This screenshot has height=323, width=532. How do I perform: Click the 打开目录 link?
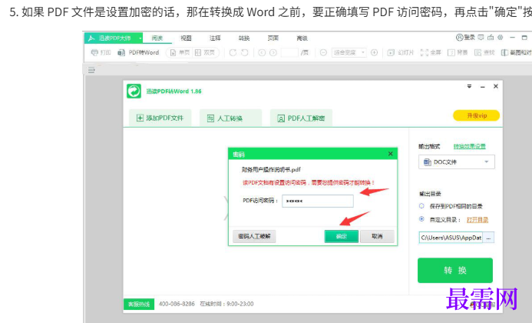(x=477, y=219)
